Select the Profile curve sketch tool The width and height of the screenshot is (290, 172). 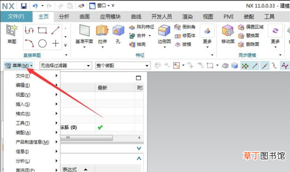point(29,30)
